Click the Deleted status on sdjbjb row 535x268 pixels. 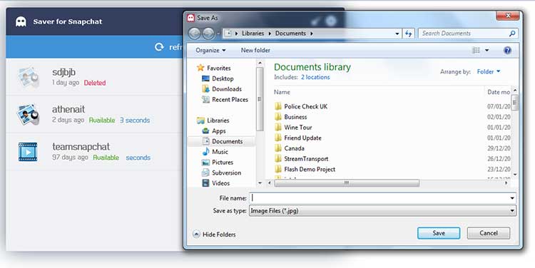95,83
